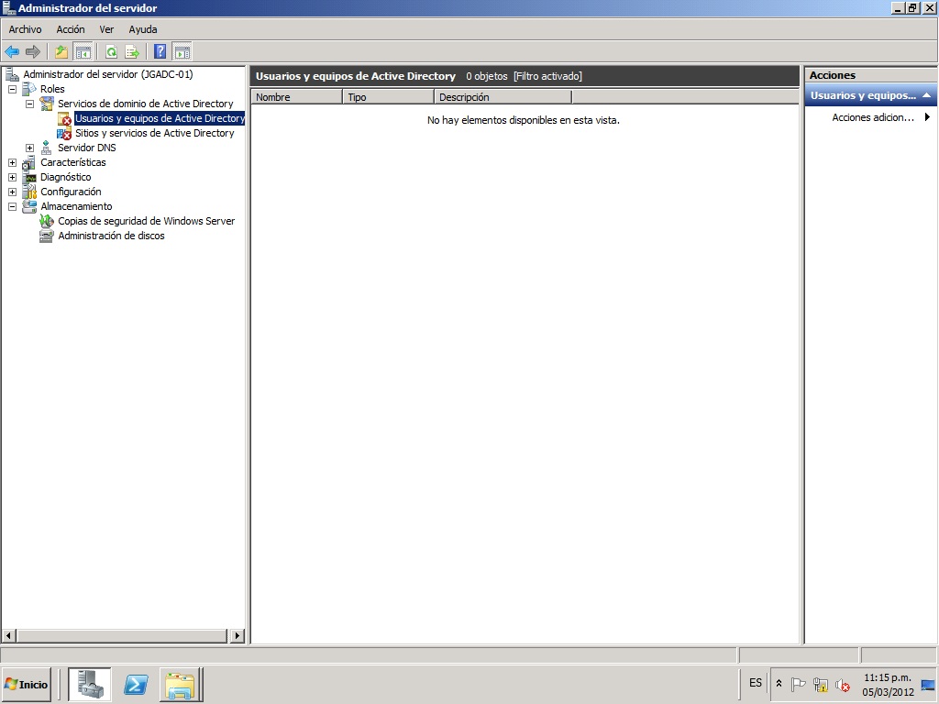
Task: Collapse Servicios de dominio de Active Directory
Action: click(29, 104)
